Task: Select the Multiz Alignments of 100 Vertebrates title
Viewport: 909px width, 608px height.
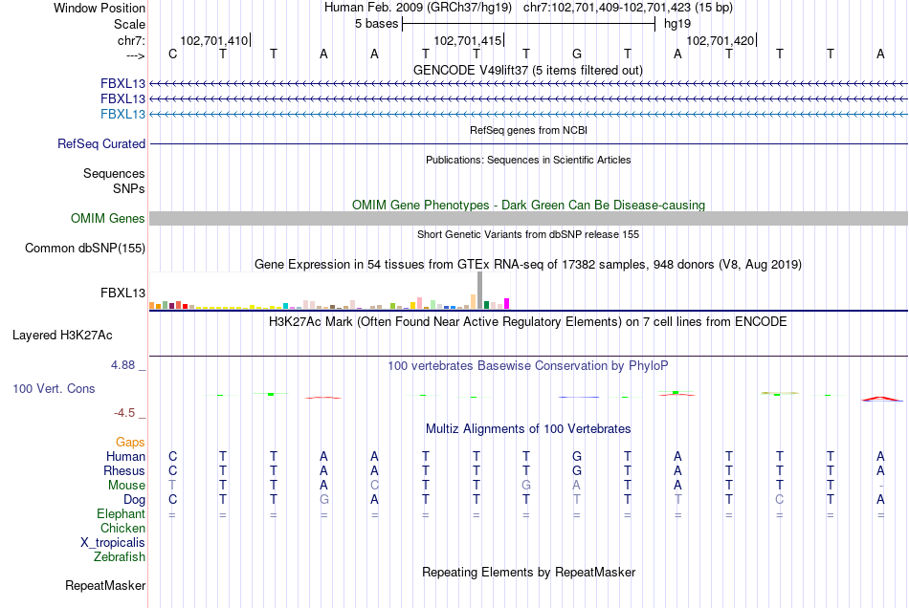Action: (528, 429)
